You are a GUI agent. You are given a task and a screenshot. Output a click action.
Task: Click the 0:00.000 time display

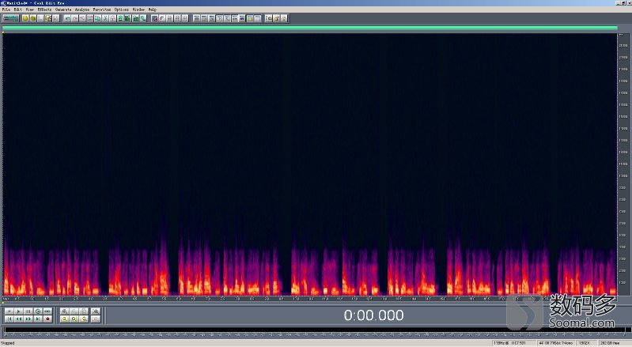(x=373, y=315)
